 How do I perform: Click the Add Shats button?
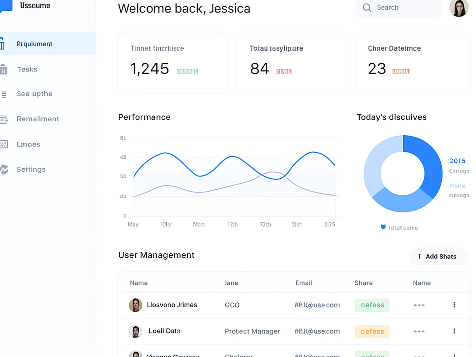(439, 256)
